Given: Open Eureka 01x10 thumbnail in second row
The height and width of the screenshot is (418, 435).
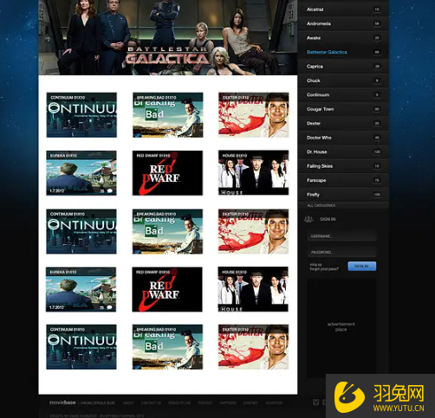Looking at the screenshot, I should tap(81, 173).
